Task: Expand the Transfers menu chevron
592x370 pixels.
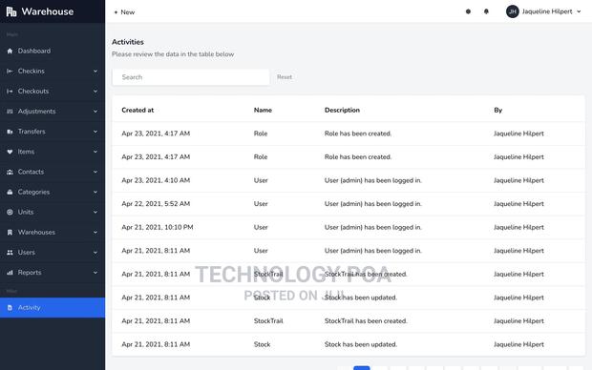Action: click(95, 132)
